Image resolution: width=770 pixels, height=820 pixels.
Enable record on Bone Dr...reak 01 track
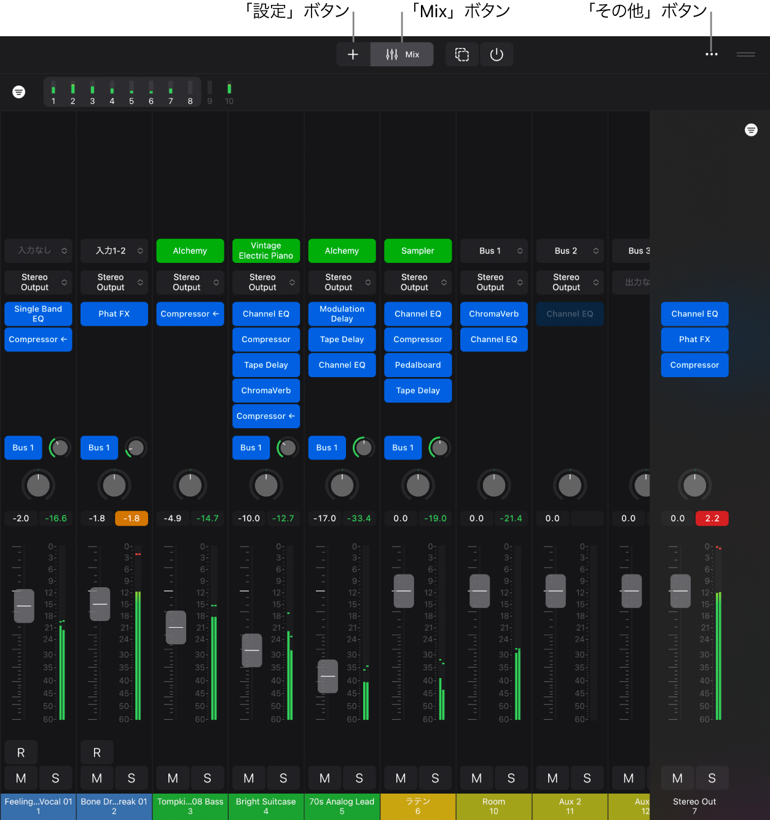click(97, 752)
